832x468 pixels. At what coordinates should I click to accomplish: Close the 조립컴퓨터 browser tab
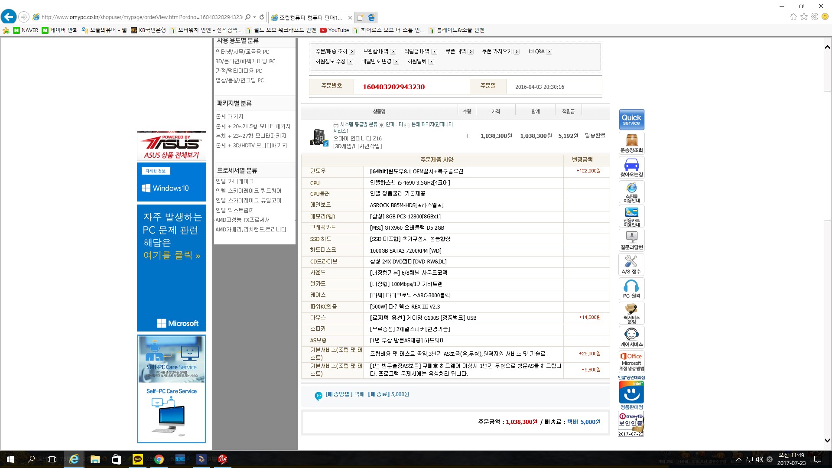(x=350, y=18)
